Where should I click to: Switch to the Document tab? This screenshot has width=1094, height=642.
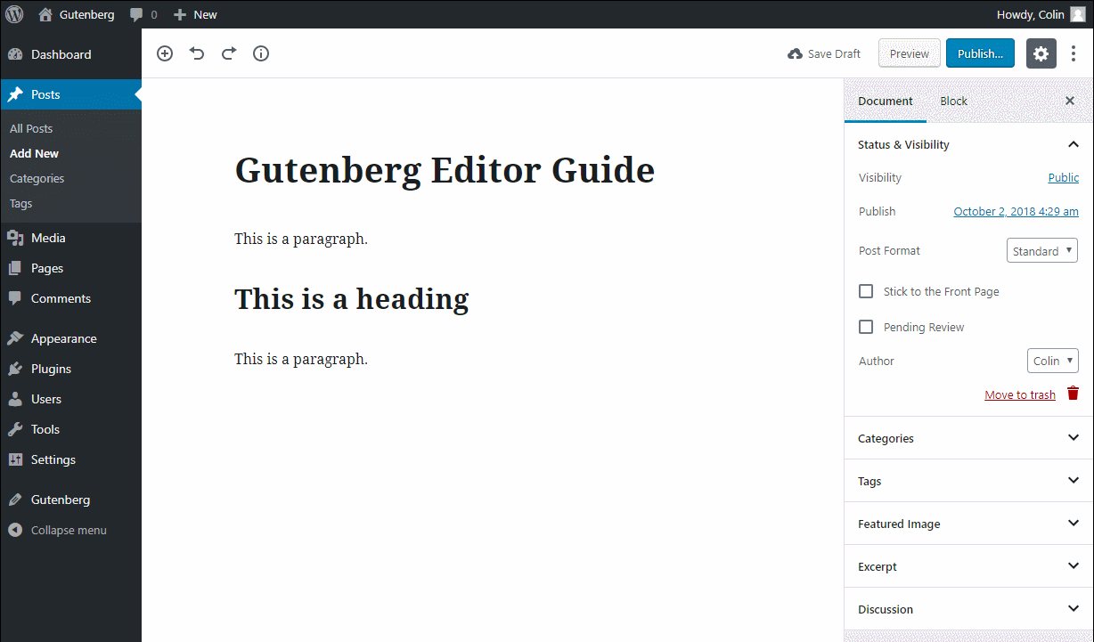(886, 101)
